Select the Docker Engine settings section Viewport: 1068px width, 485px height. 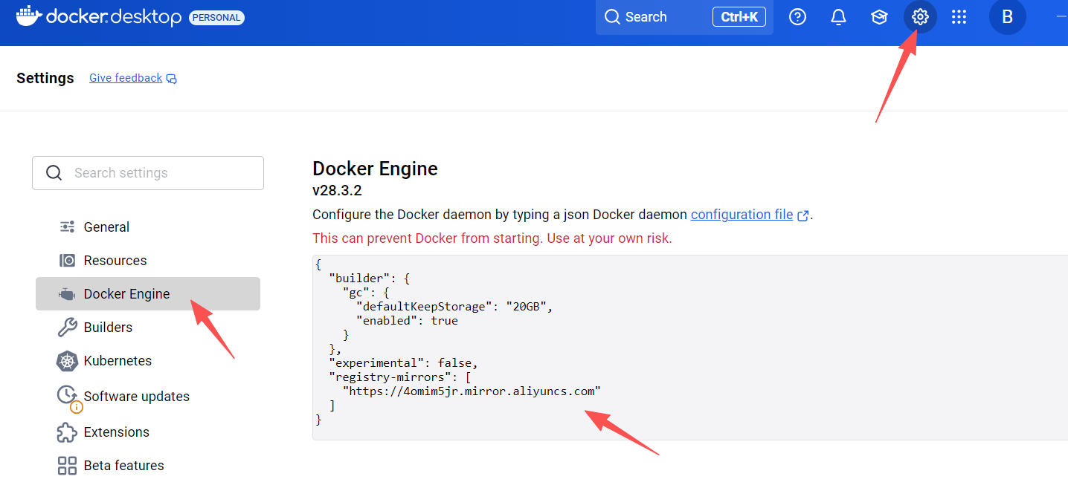click(148, 294)
